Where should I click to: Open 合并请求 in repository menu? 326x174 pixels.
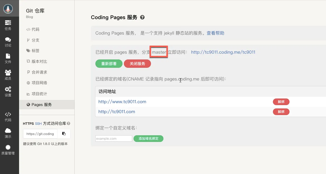tap(39, 72)
